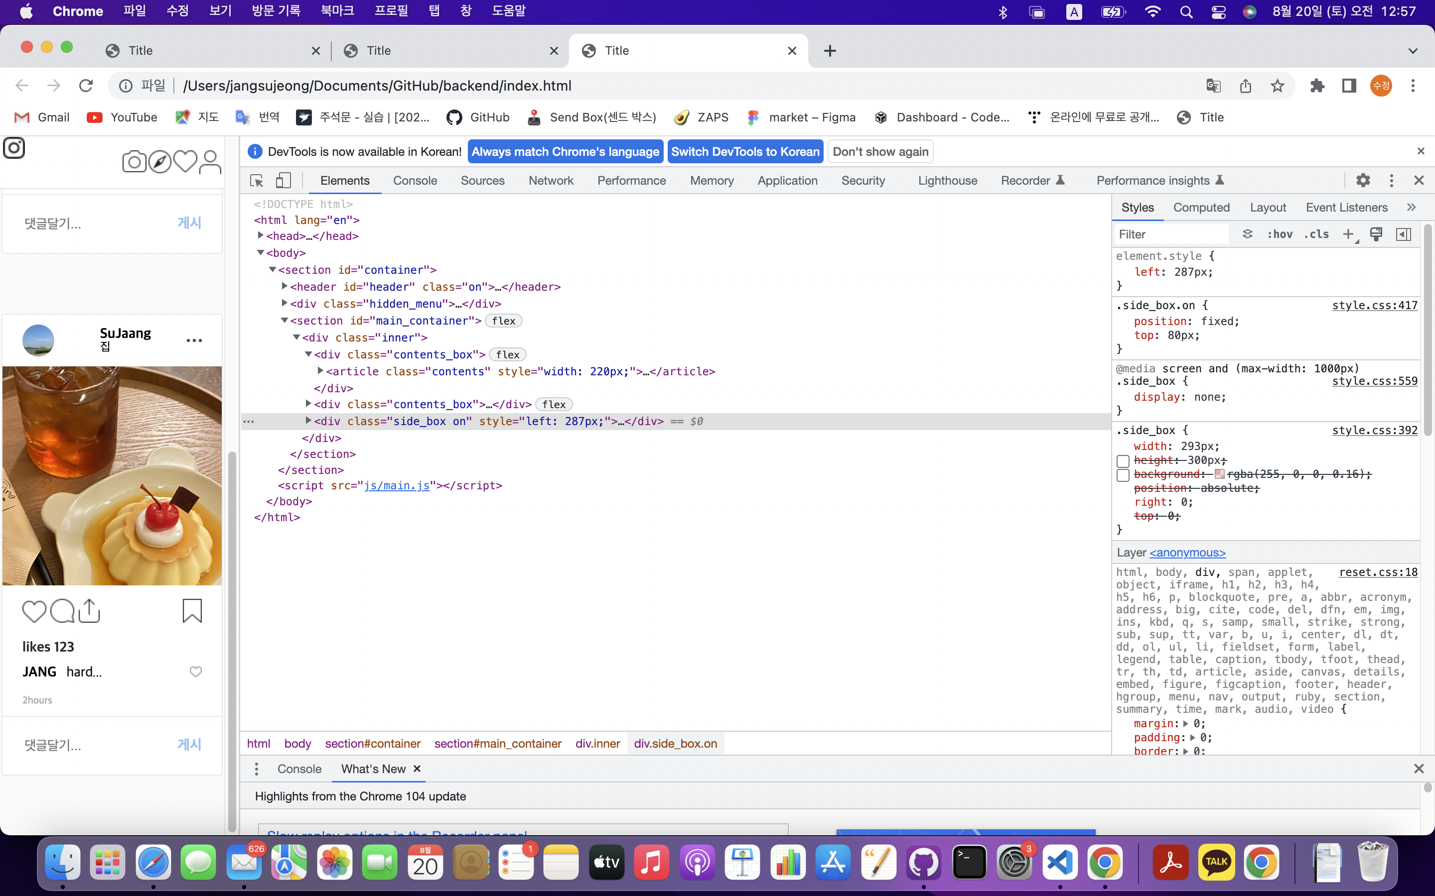Click Always match Chrome's language button
The height and width of the screenshot is (896, 1435).
click(565, 152)
